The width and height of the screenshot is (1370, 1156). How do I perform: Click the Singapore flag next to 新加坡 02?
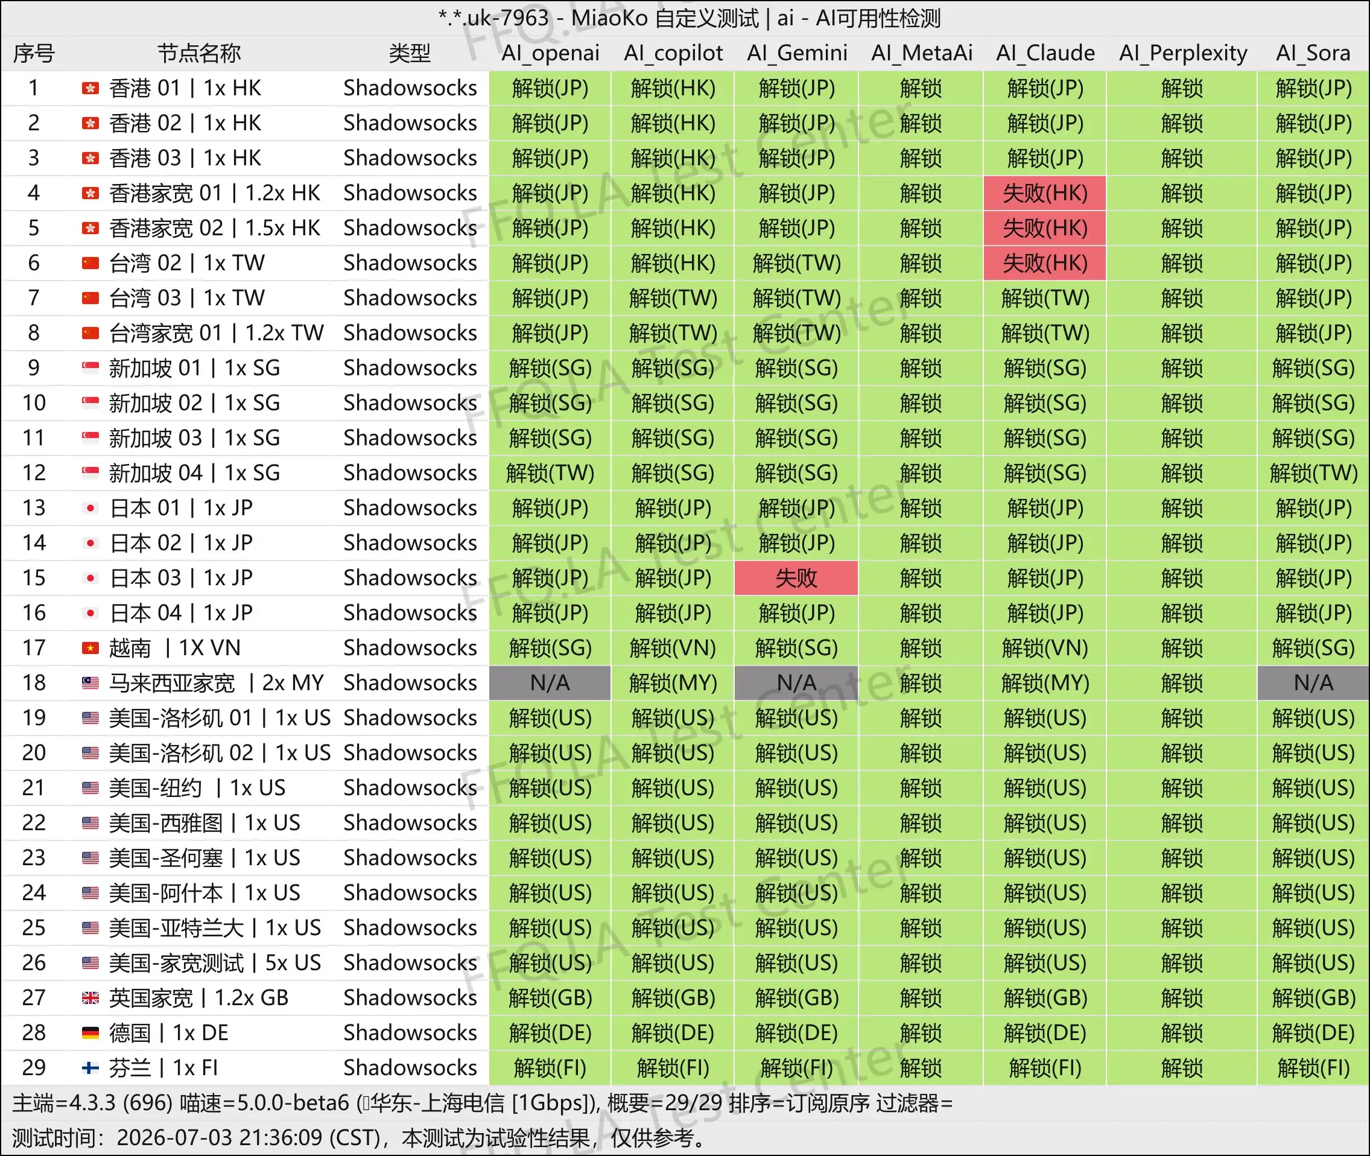tap(90, 403)
